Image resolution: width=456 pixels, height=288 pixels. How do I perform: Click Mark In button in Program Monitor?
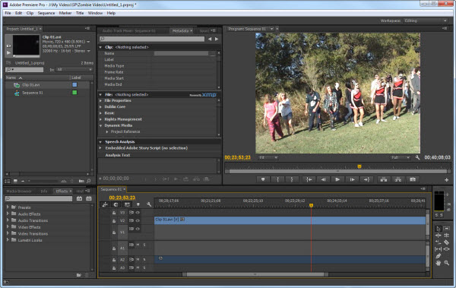(x=277, y=179)
